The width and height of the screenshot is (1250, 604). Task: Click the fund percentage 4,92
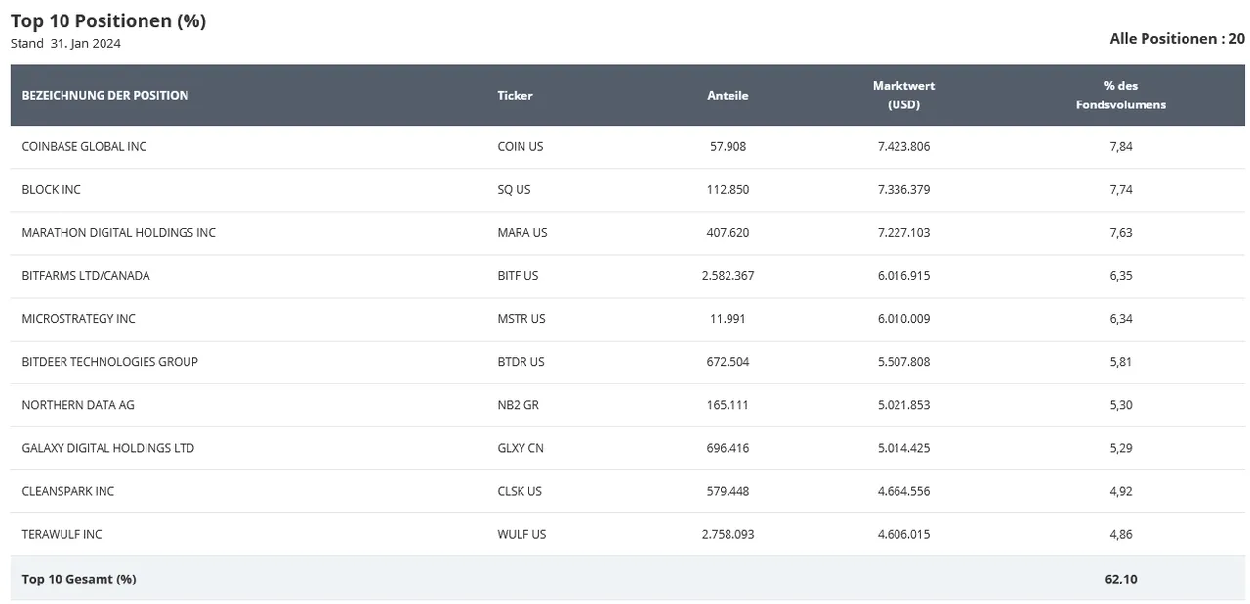tap(1121, 490)
